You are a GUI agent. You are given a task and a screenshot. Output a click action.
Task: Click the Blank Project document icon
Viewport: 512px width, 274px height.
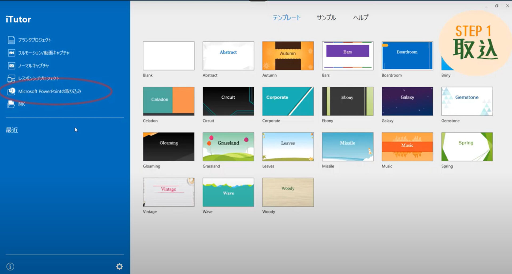point(11,40)
